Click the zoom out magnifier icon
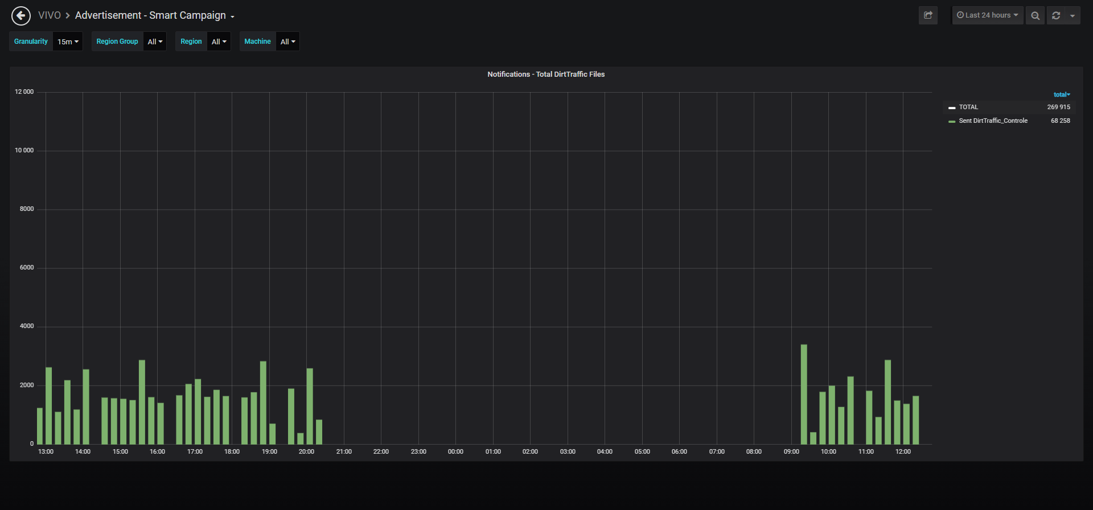Screen dimensions: 1093x510 [x=1035, y=15]
